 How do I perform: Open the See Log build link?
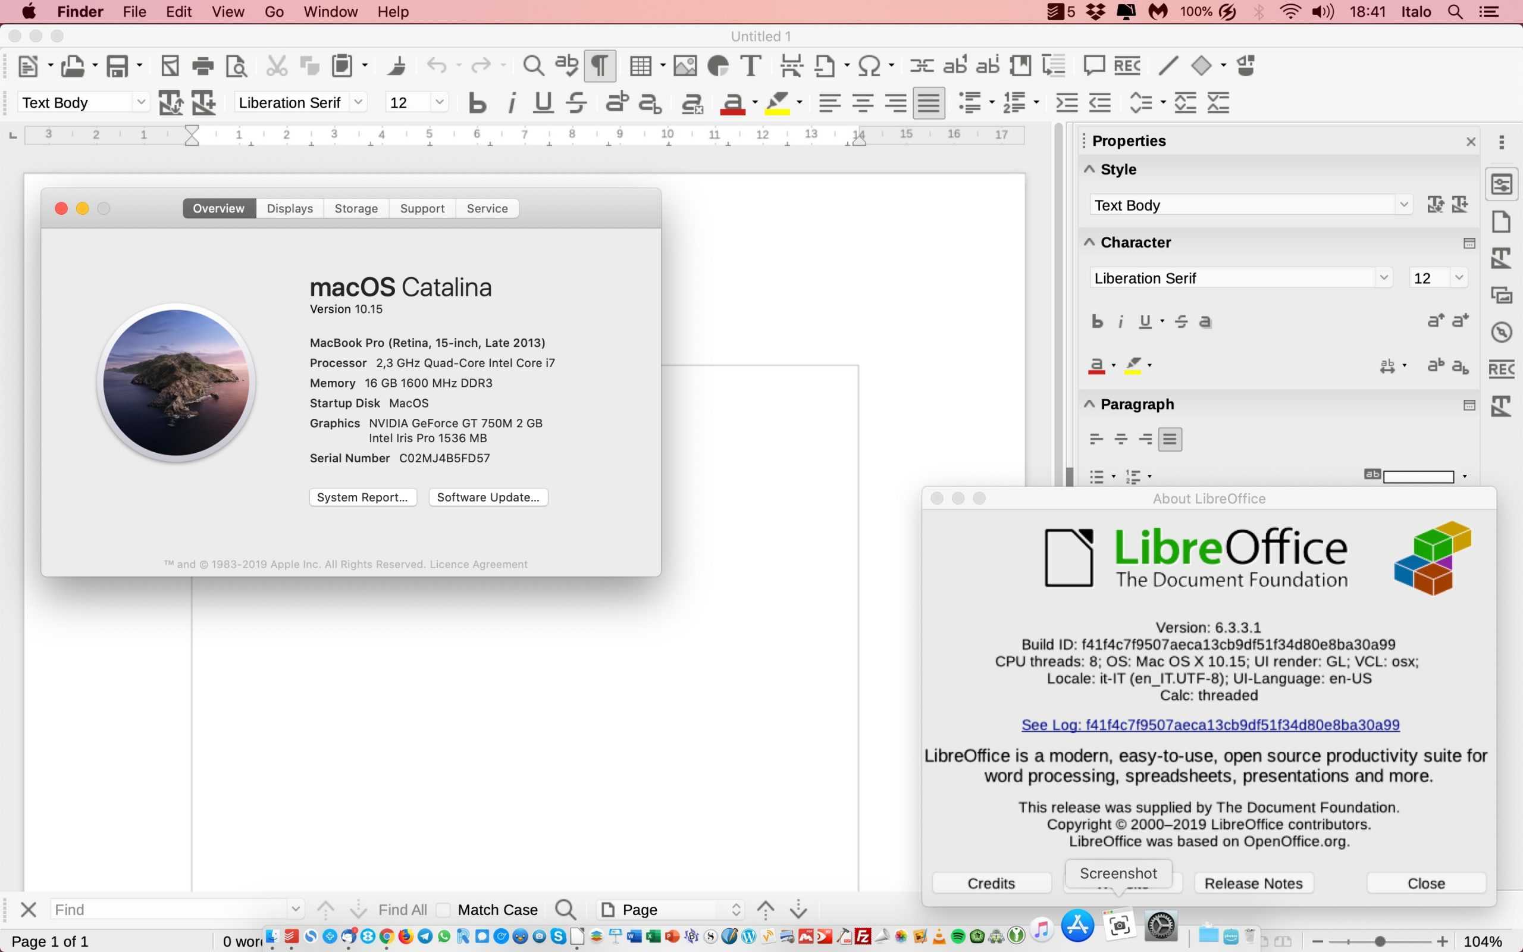(x=1209, y=725)
